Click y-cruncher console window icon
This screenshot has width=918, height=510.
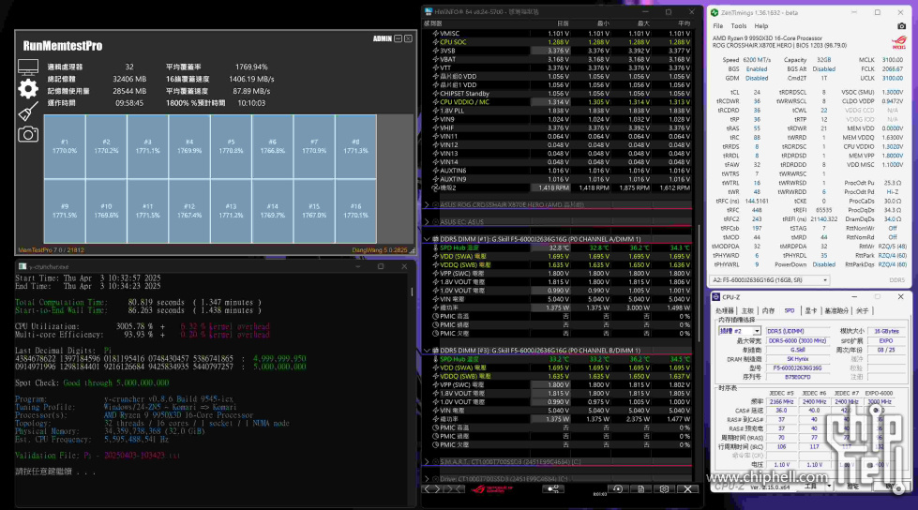tap(23, 266)
